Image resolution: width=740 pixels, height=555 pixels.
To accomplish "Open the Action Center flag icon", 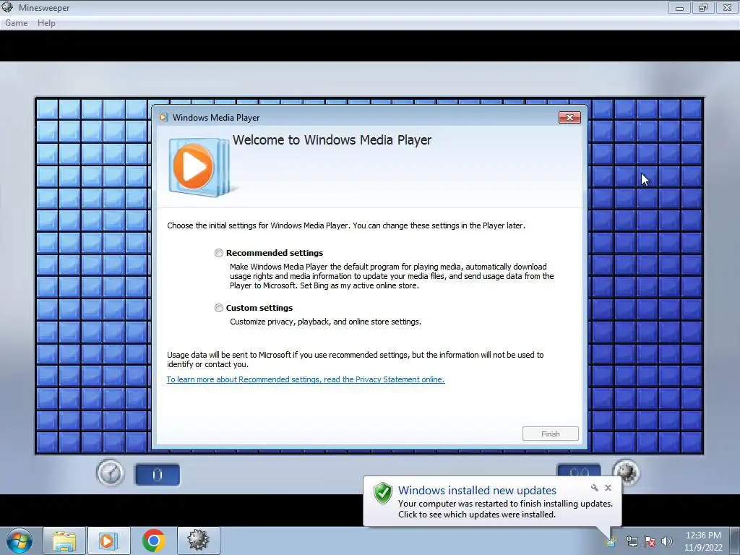I will (650, 541).
